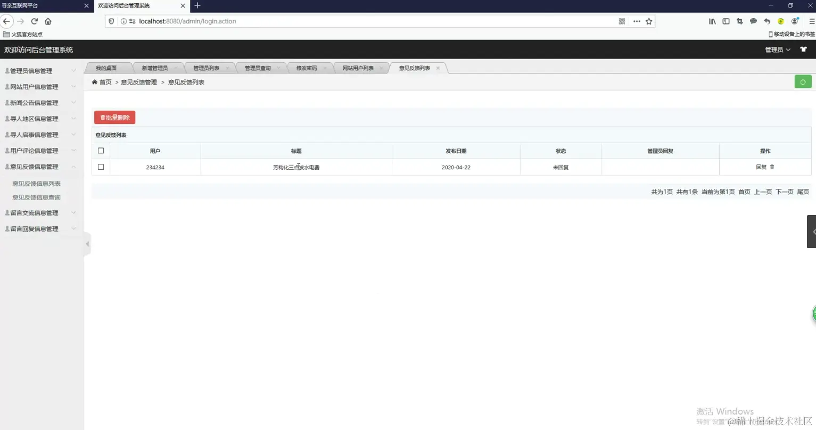The width and height of the screenshot is (816, 430).
Task: Click the green refresh button at right
Action: (x=803, y=82)
